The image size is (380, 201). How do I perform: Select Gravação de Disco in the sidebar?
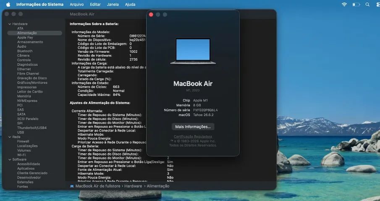[32, 78]
